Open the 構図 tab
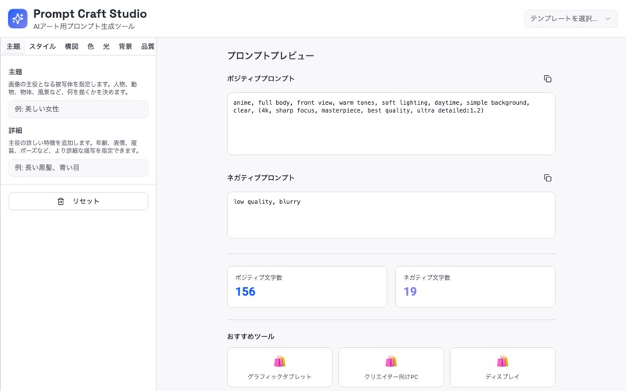This screenshot has width=626, height=391. pyautogui.click(x=71, y=46)
